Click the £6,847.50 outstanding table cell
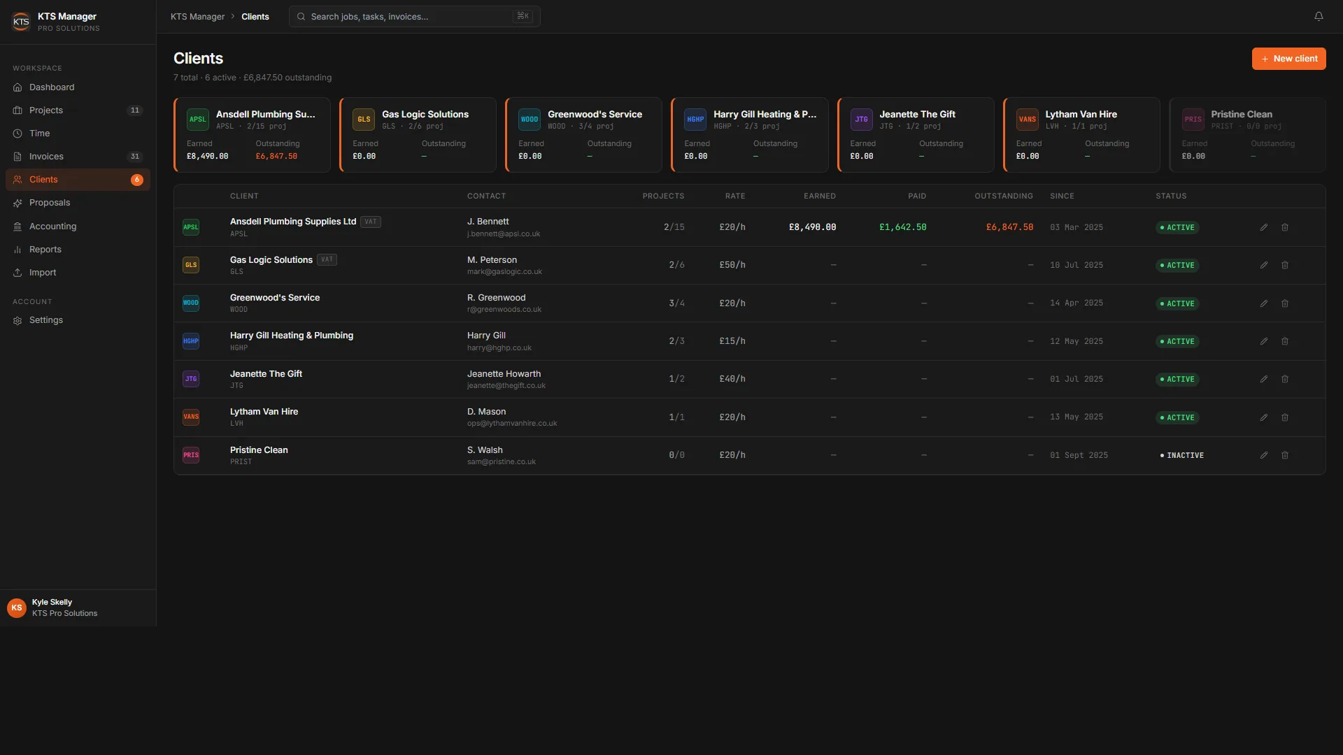 click(x=1009, y=227)
